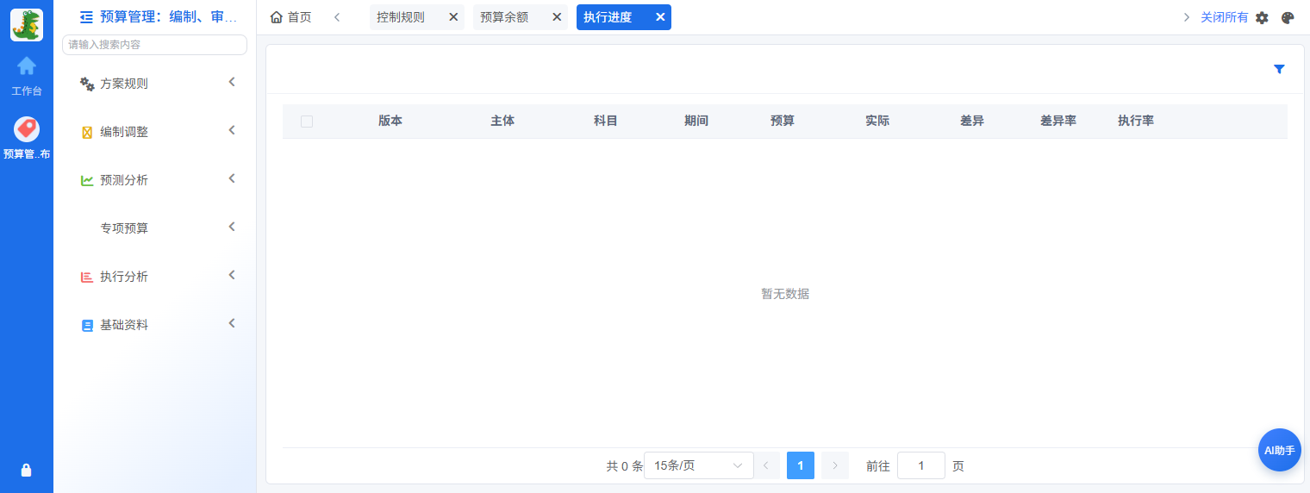Viewport: 1310px width, 493px height.
Task: Open the 执行分析 menu item
Action: [x=124, y=277]
